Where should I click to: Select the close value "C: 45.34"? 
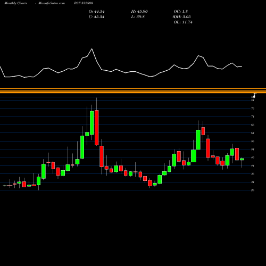click(96, 17)
